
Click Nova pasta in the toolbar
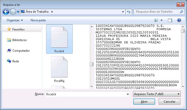(38, 20)
